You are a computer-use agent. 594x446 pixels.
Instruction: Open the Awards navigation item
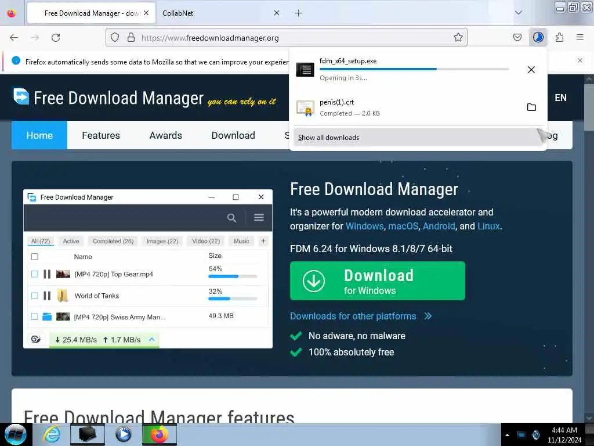tap(165, 135)
